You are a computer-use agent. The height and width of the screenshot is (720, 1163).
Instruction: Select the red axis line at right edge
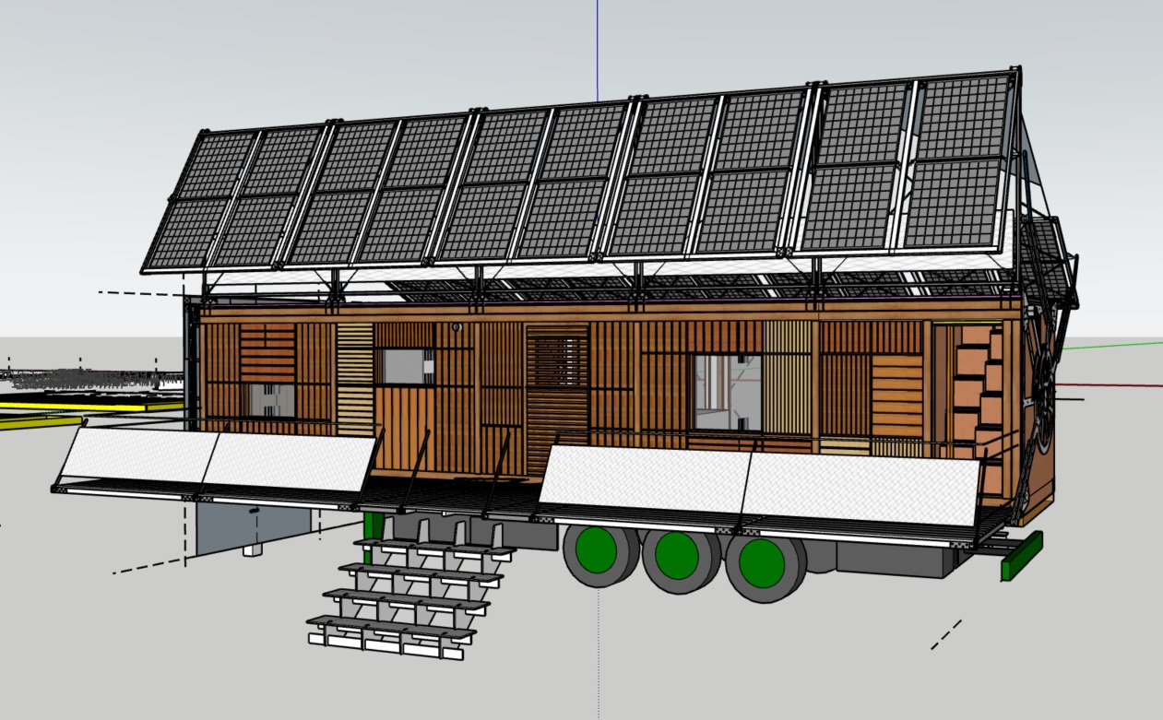click(x=1111, y=384)
